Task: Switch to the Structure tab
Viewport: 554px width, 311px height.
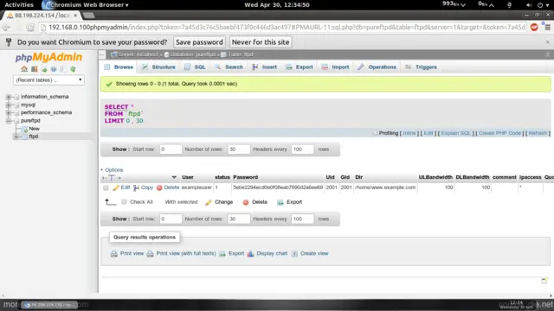Action: click(158, 67)
